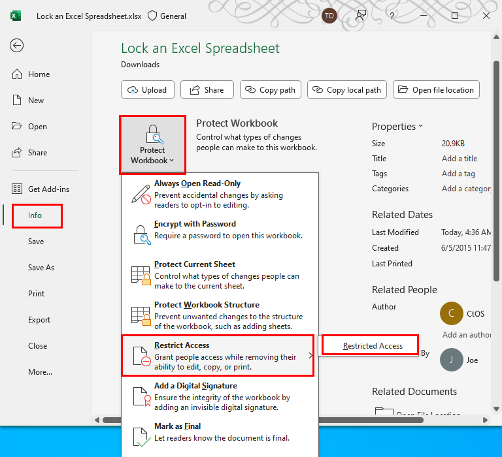Click Open file location button
Viewport: 502px width, 457px height.
[x=437, y=90]
